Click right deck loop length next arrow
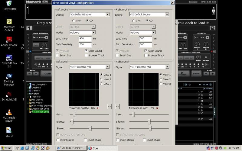The height and width of the screenshot is (151, 242). coord(207,64)
